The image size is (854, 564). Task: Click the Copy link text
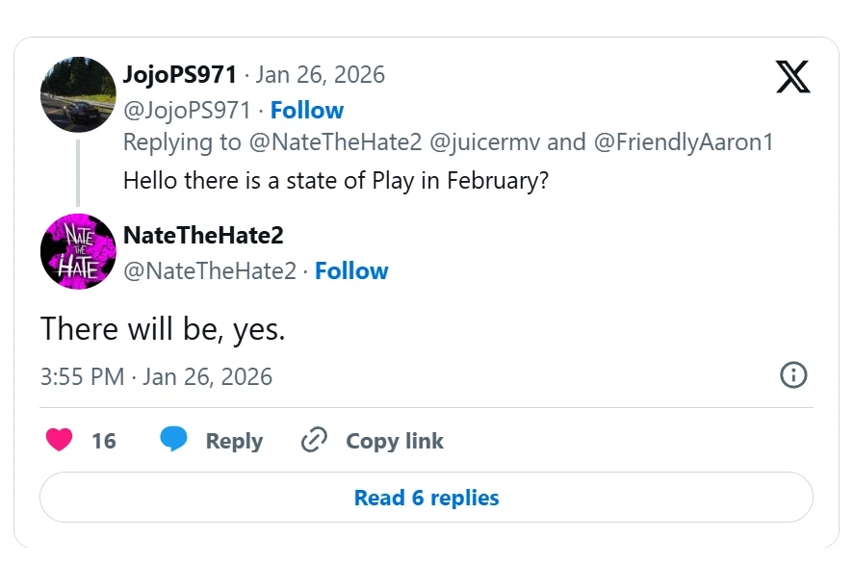tap(395, 441)
